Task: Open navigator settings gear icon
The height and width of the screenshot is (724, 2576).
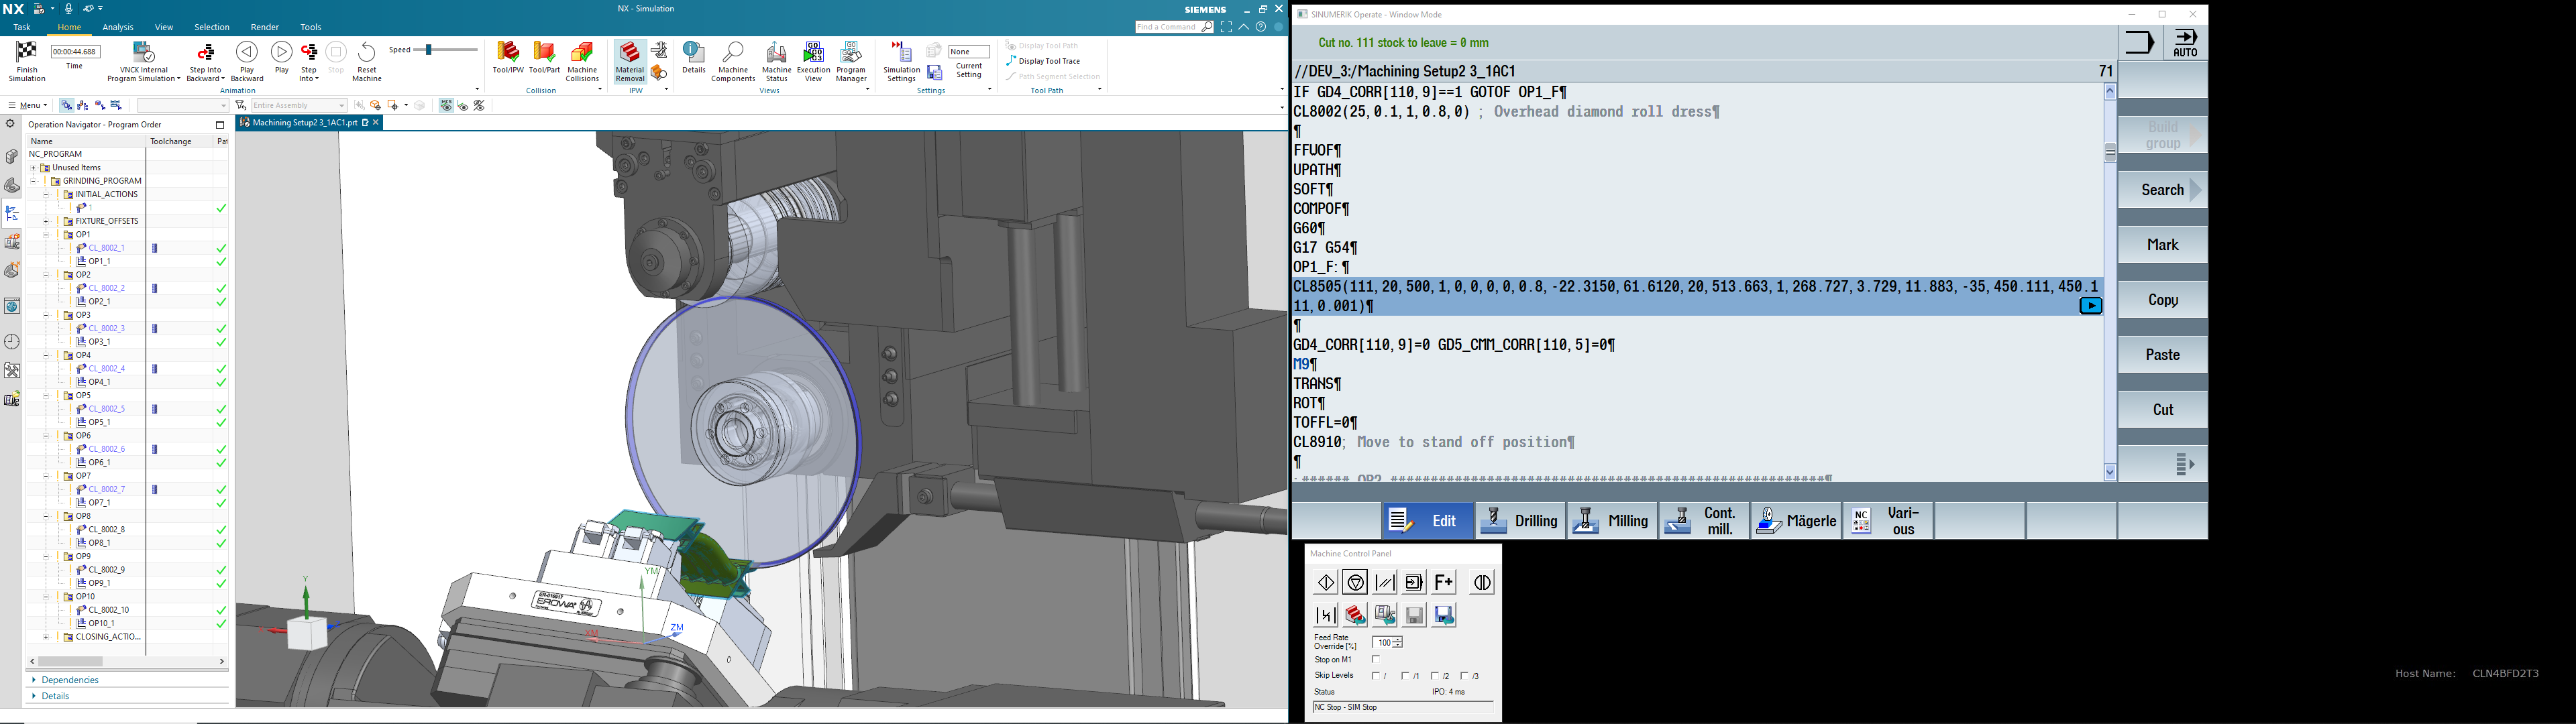Action: pyautogui.click(x=11, y=124)
